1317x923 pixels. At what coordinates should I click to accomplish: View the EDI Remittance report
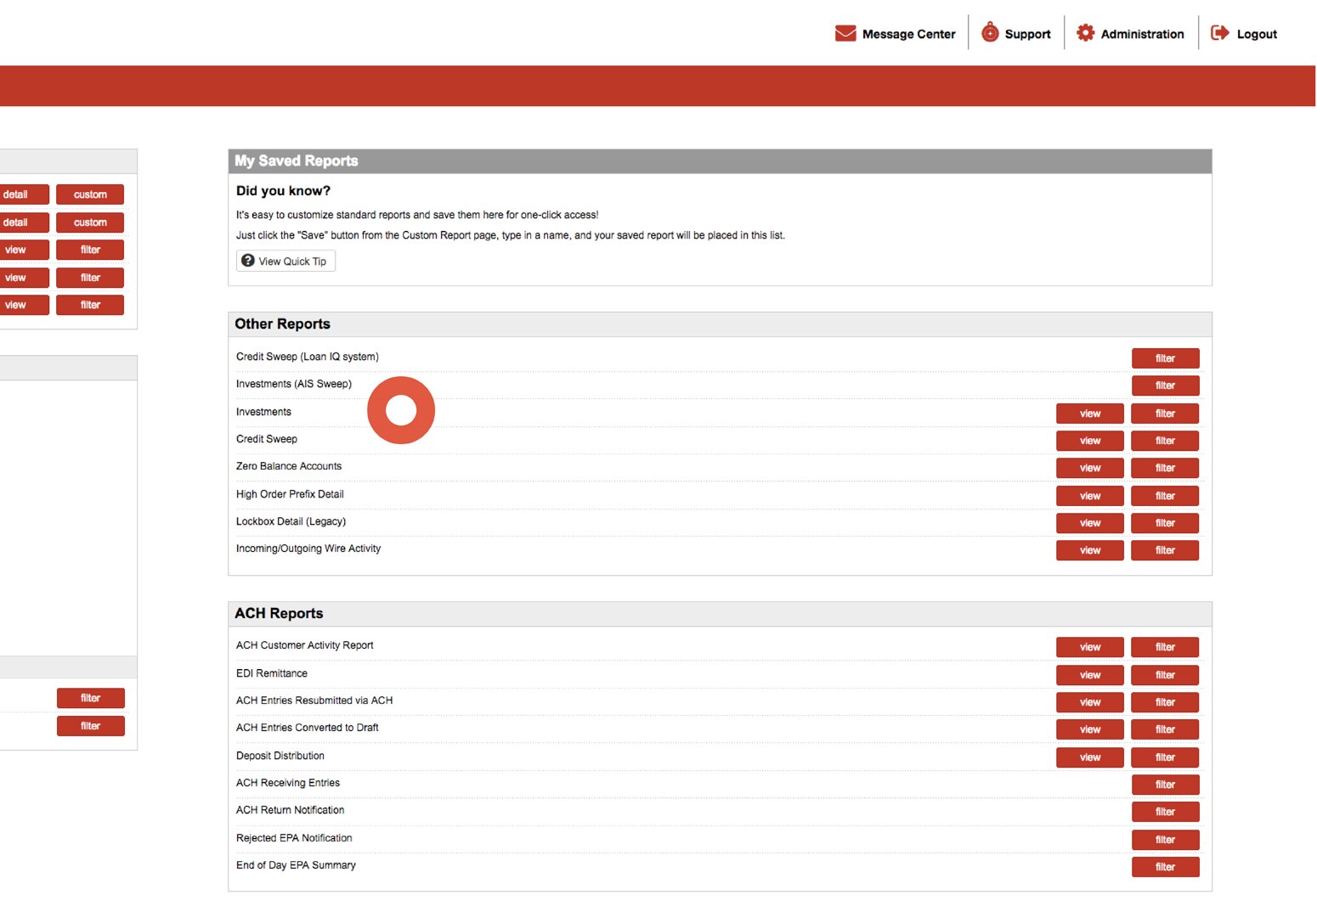(x=1089, y=674)
